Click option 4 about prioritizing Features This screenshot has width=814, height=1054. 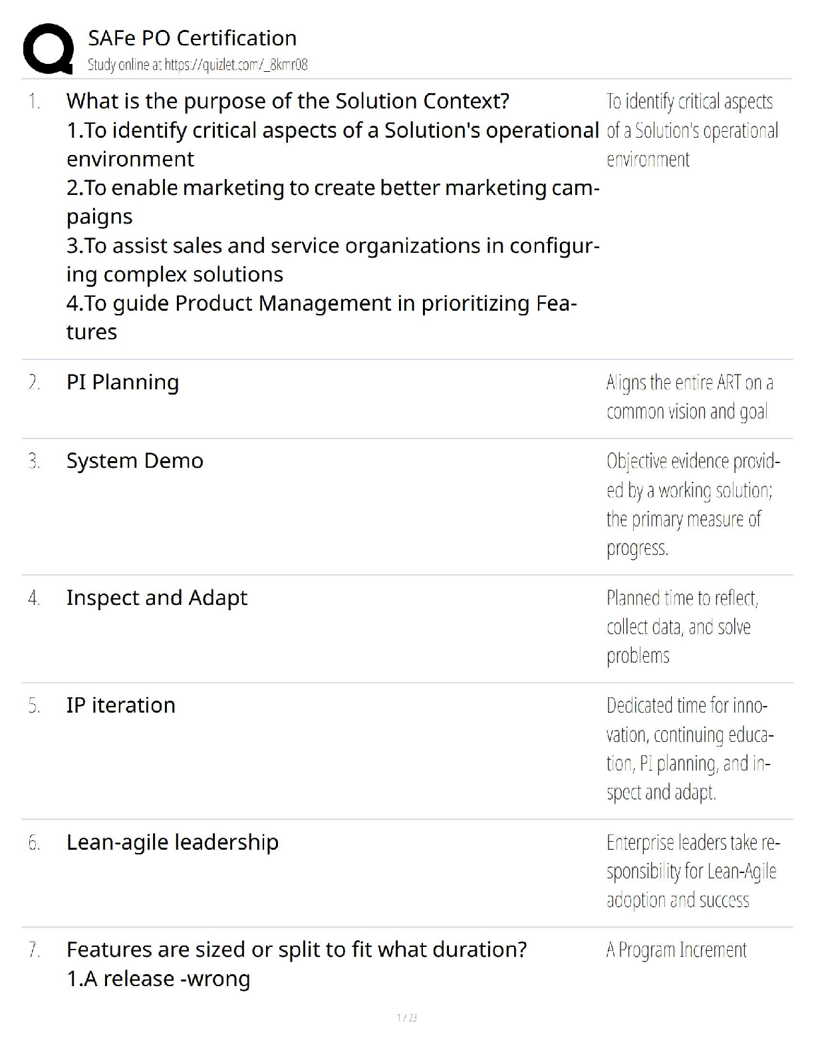pos(322,317)
